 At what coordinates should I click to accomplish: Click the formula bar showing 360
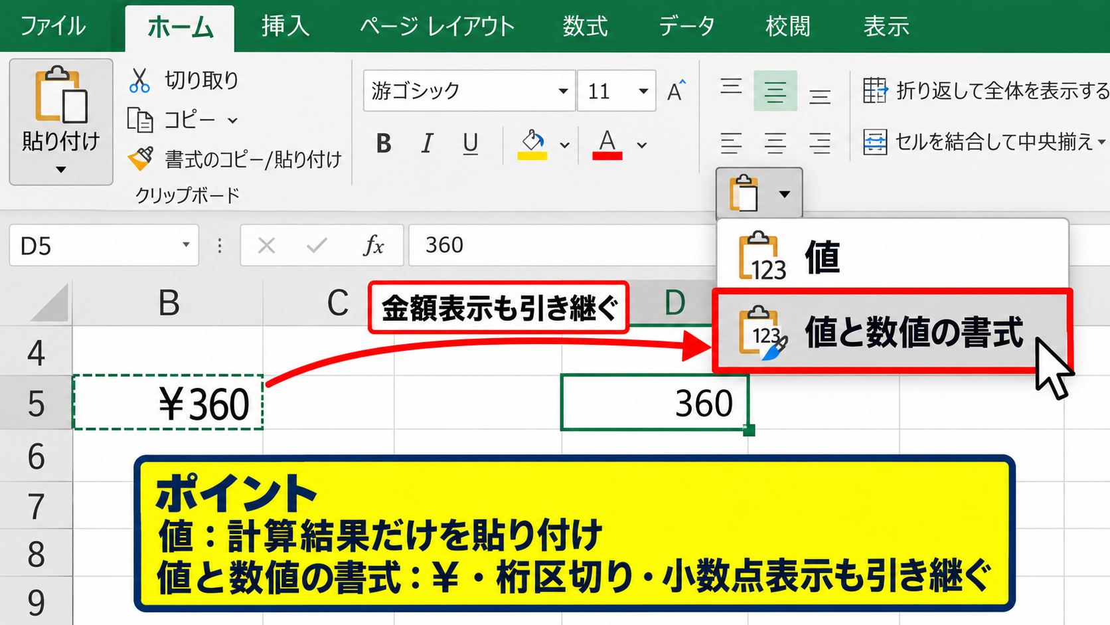(562, 245)
